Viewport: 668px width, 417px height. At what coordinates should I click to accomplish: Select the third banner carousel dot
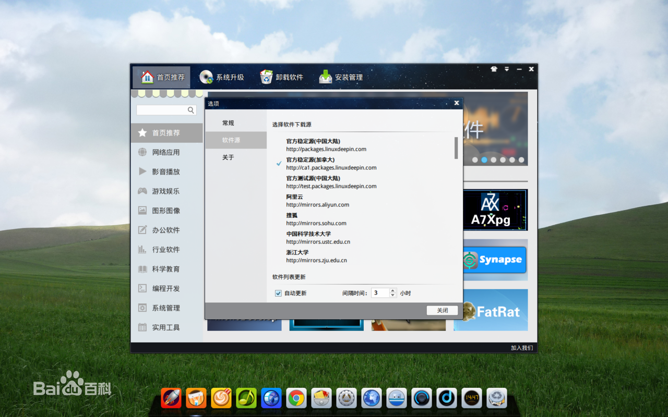click(x=494, y=160)
